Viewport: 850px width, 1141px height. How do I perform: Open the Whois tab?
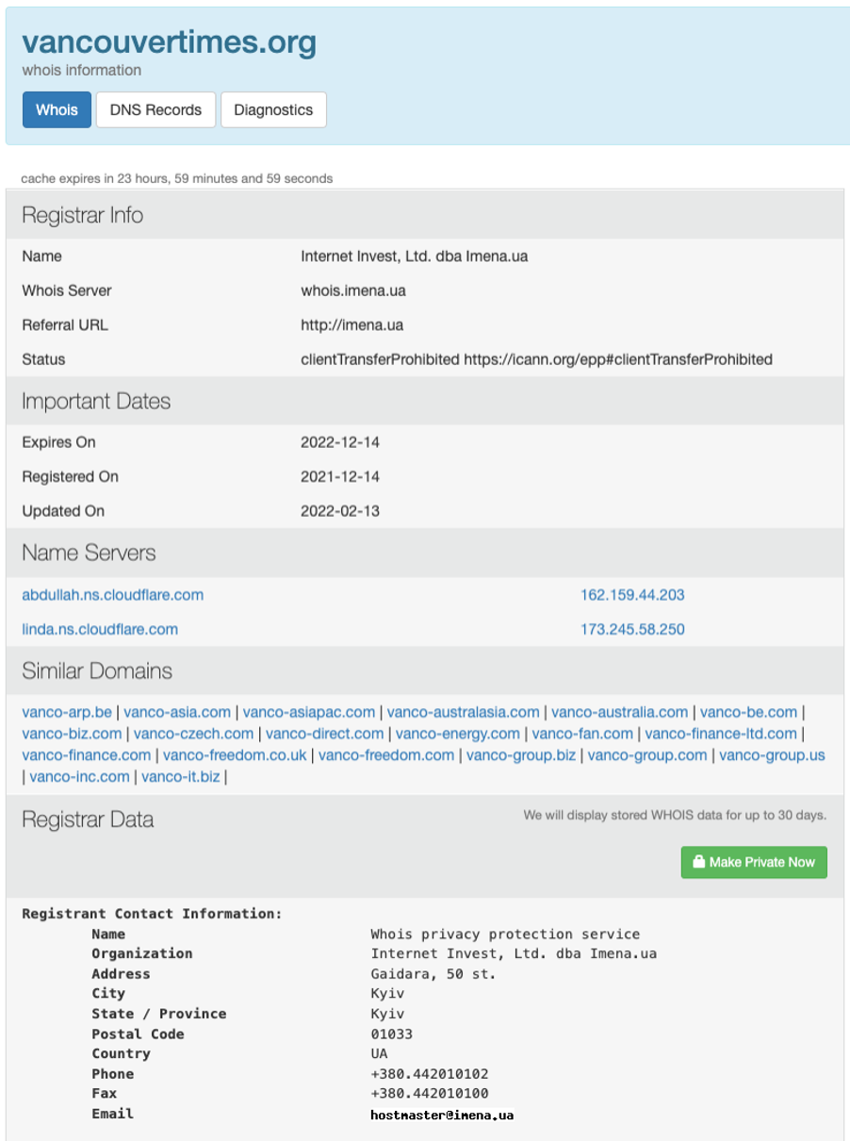coord(57,109)
